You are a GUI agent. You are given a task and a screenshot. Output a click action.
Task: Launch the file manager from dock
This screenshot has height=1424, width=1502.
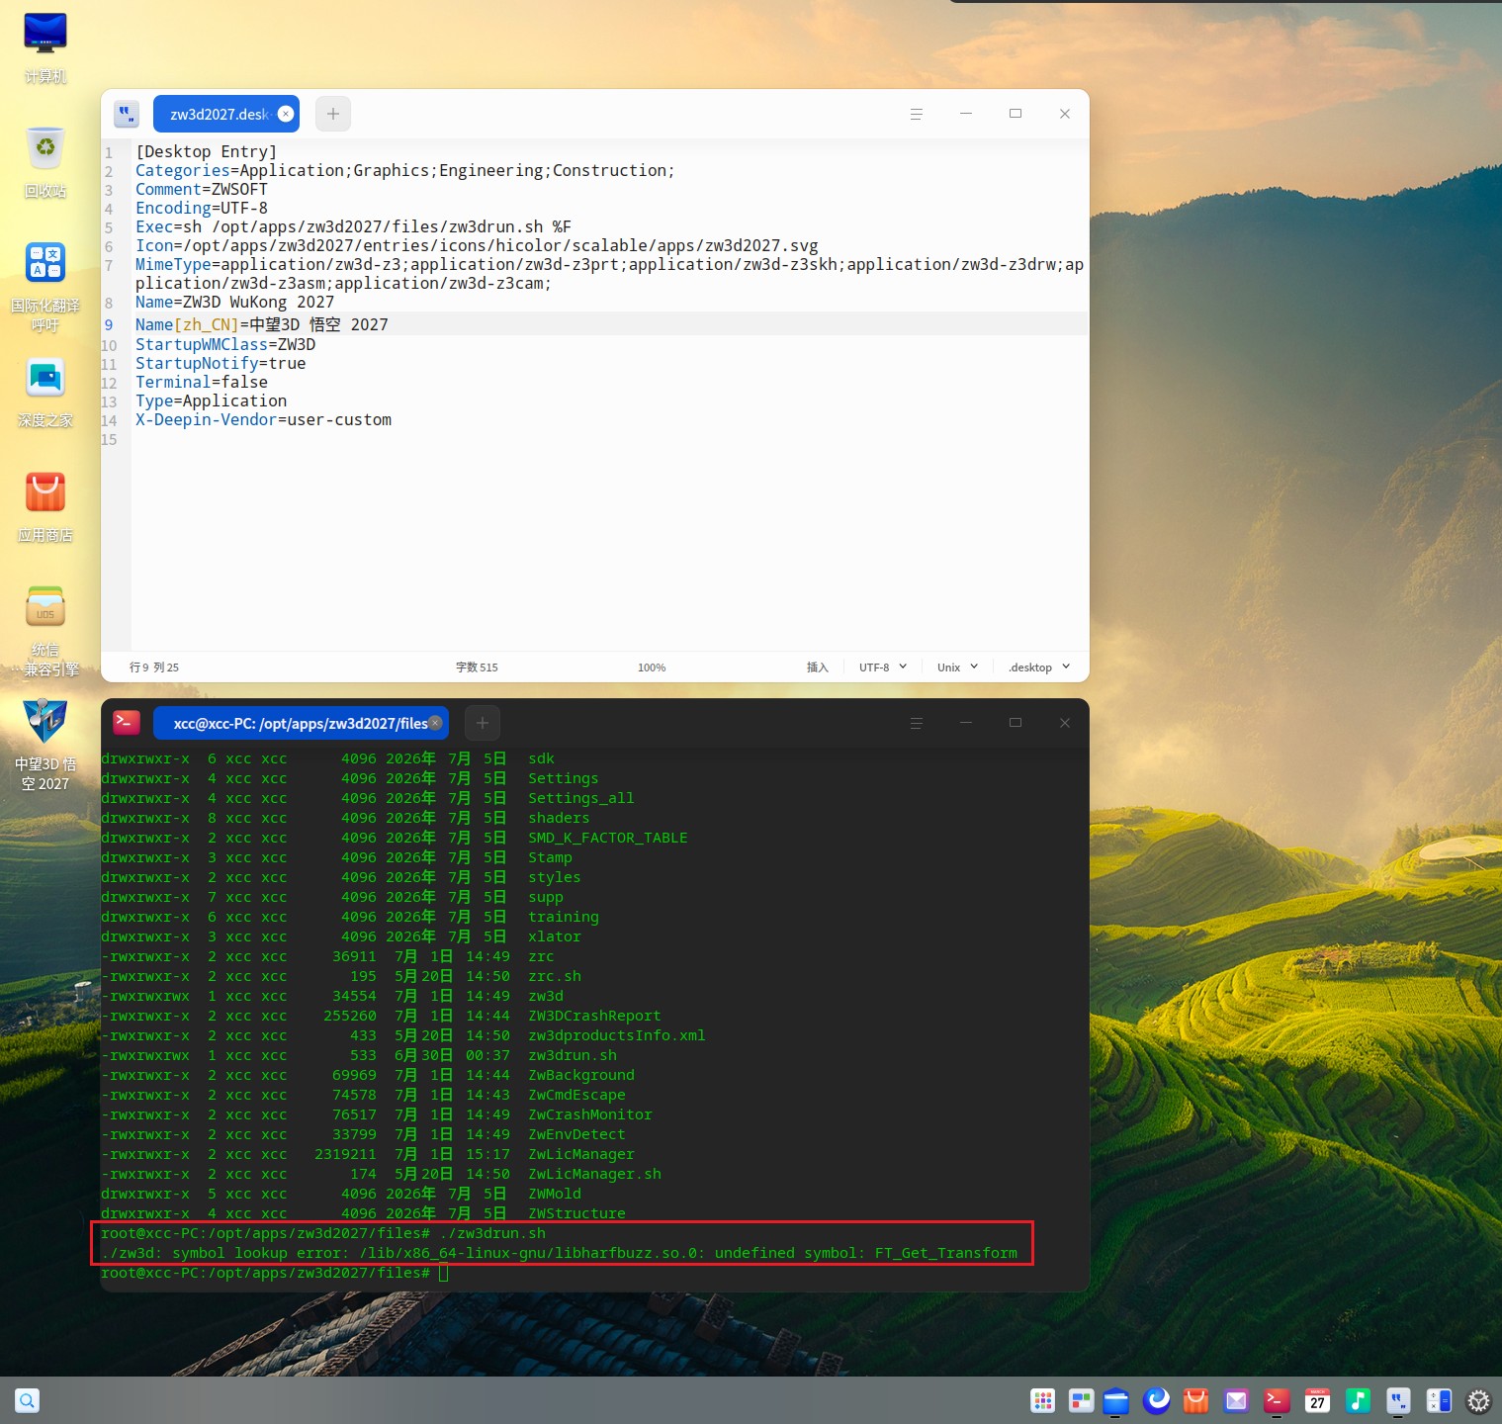(x=1116, y=1400)
